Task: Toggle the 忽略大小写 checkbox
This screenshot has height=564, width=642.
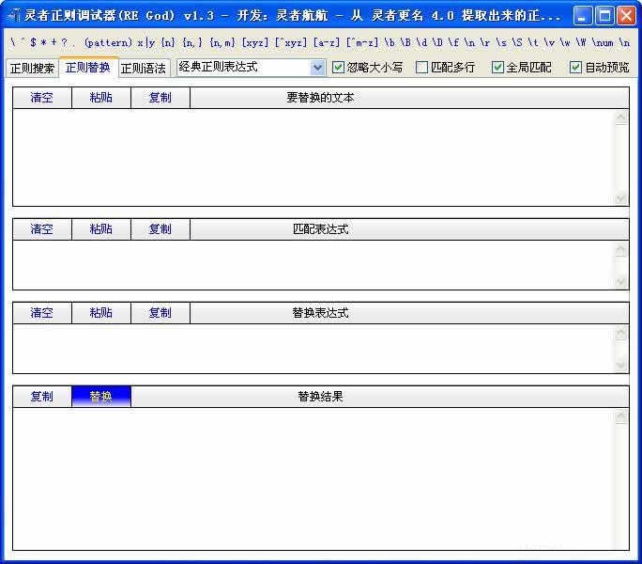Action: 339,68
